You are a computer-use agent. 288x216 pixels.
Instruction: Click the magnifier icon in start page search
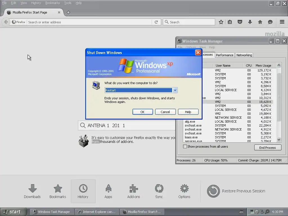[x=83, y=125]
